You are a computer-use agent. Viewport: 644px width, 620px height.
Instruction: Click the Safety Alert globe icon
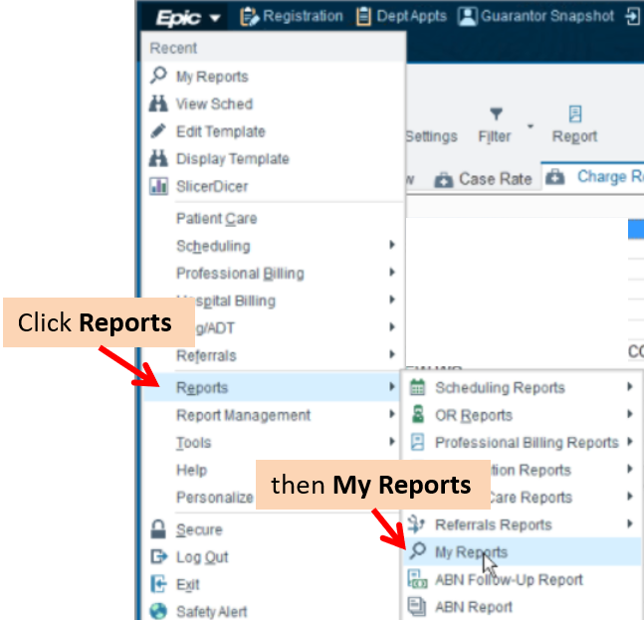[157, 612]
